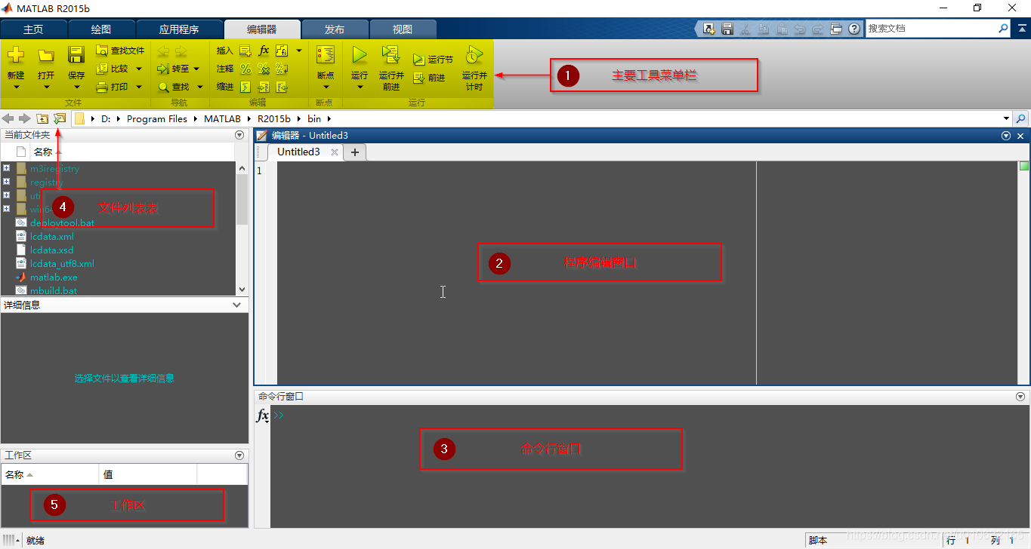Click the Breakpoints (断点) icon
This screenshot has width=1031, height=549.
click(x=326, y=55)
